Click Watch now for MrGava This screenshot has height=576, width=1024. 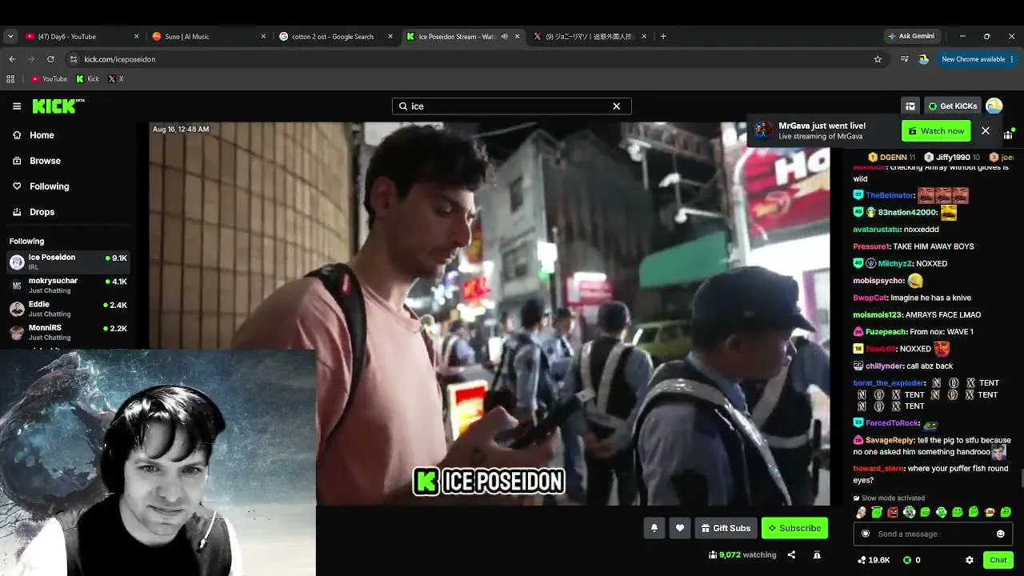[x=936, y=130]
